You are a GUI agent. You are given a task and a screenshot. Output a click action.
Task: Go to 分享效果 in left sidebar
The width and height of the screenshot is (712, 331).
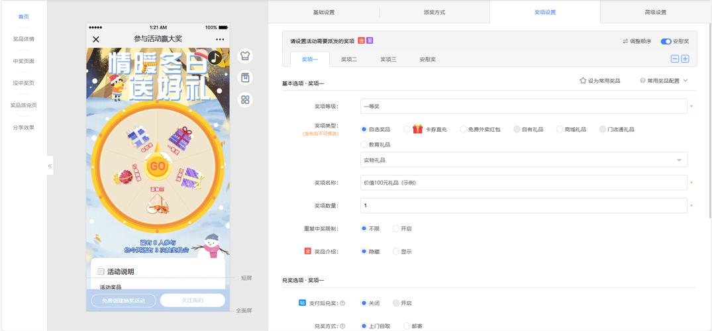(x=24, y=128)
